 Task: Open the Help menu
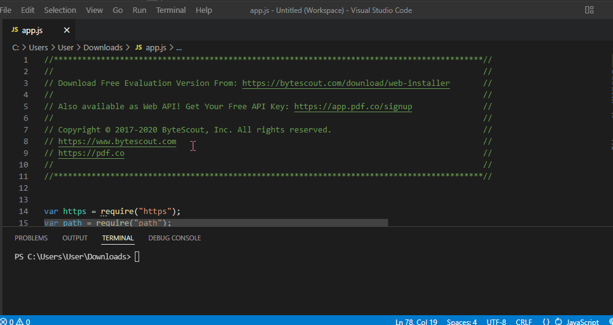pyautogui.click(x=204, y=10)
